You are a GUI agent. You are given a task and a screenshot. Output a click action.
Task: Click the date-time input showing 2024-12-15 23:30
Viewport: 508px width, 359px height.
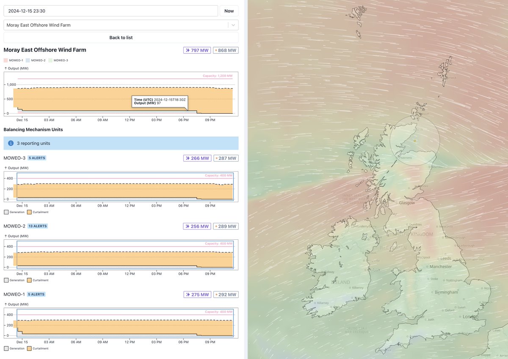110,11
